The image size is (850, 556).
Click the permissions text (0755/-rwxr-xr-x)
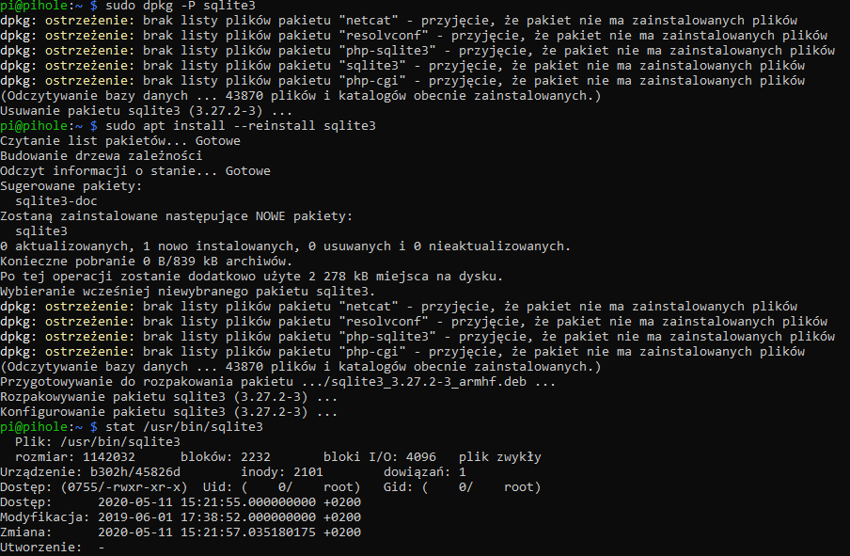(124, 487)
